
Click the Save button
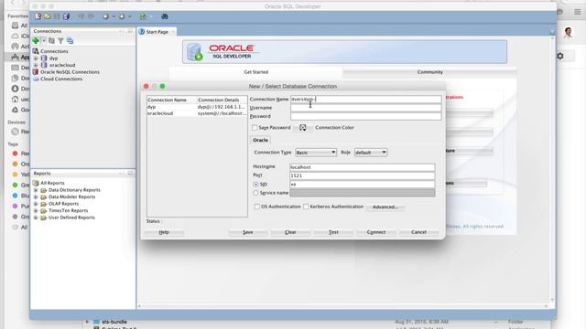pyautogui.click(x=248, y=232)
